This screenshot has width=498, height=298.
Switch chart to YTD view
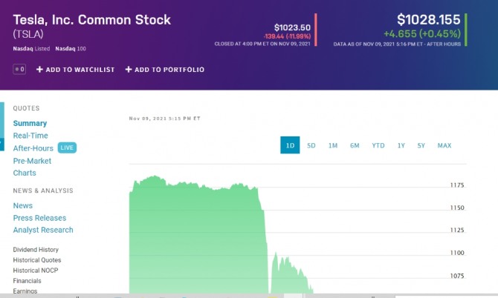click(378, 145)
